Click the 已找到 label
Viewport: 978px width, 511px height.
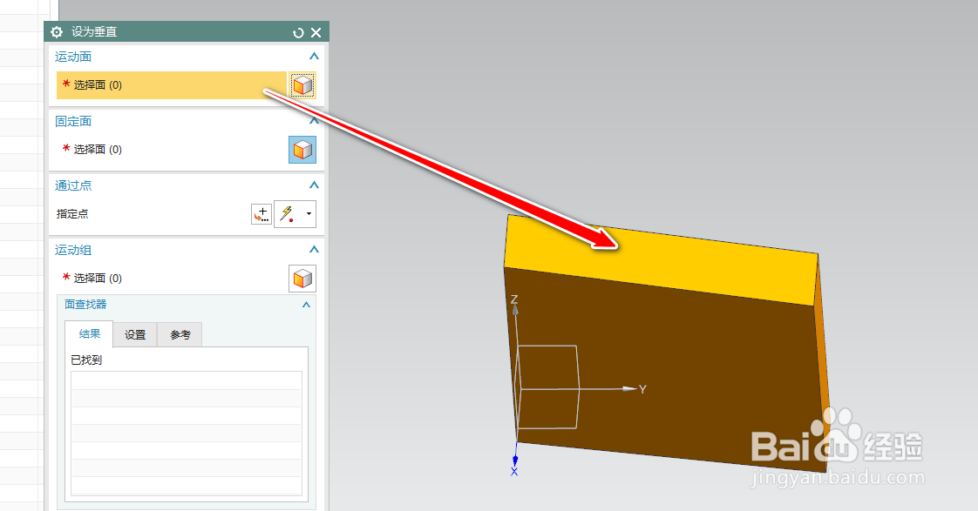[x=86, y=360]
